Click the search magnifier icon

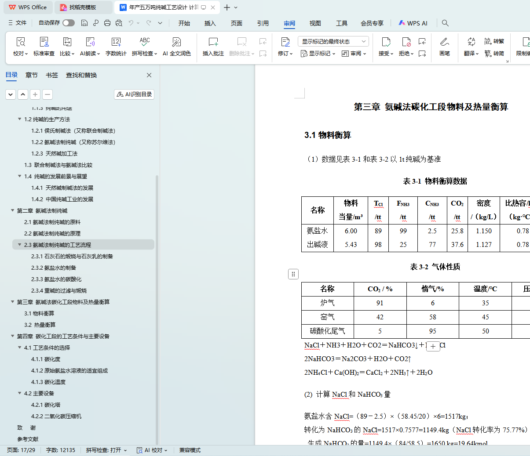(445, 23)
